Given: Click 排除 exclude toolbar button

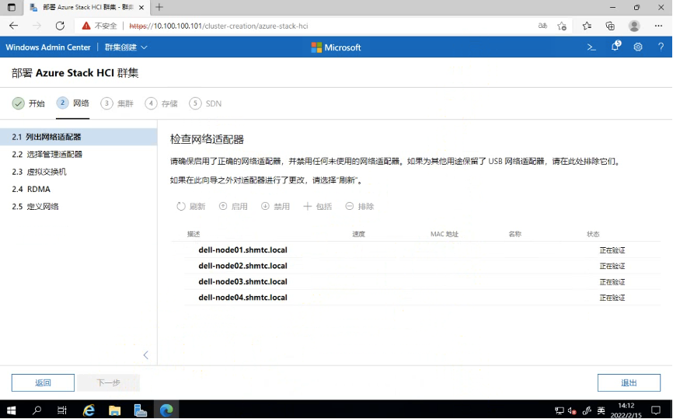Looking at the screenshot, I should 360,207.
